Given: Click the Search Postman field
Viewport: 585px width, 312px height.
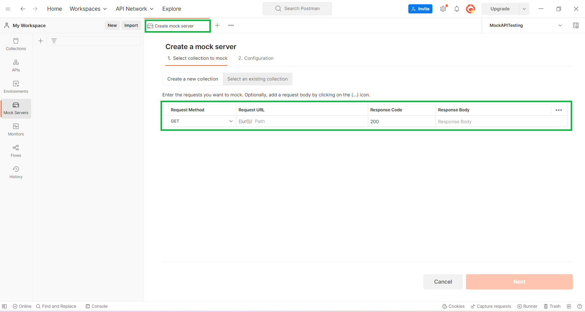Looking at the screenshot, I should click(x=297, y=9).
